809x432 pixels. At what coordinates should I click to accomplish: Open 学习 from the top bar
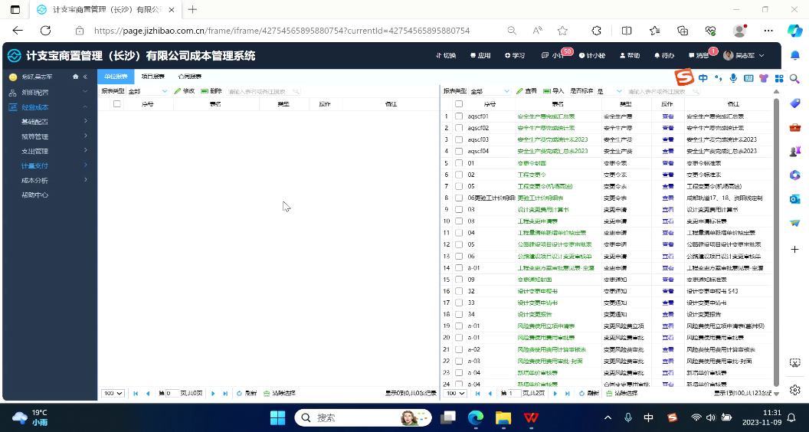coord(515,55)
